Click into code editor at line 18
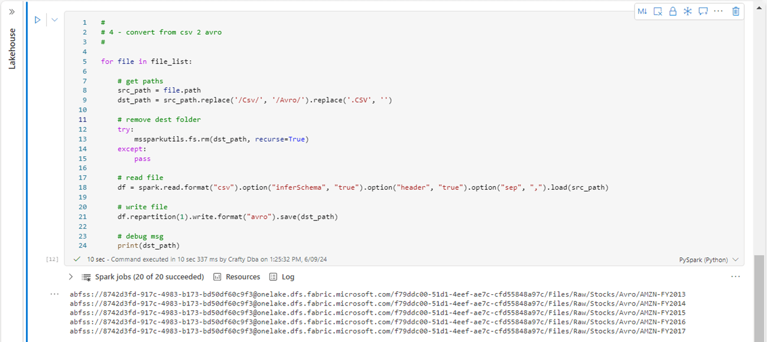The image size is (767, 342). click(x=355, y=188)
